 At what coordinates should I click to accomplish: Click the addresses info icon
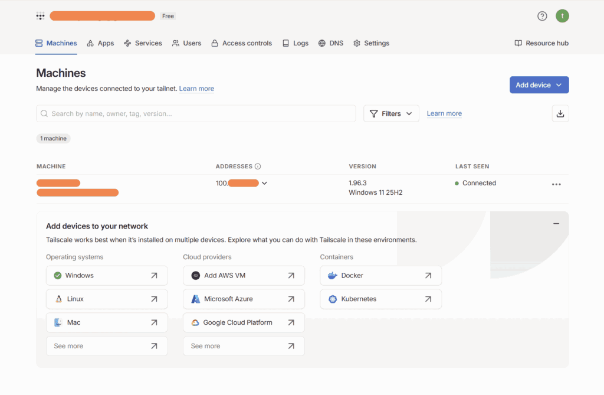point(258,167)
